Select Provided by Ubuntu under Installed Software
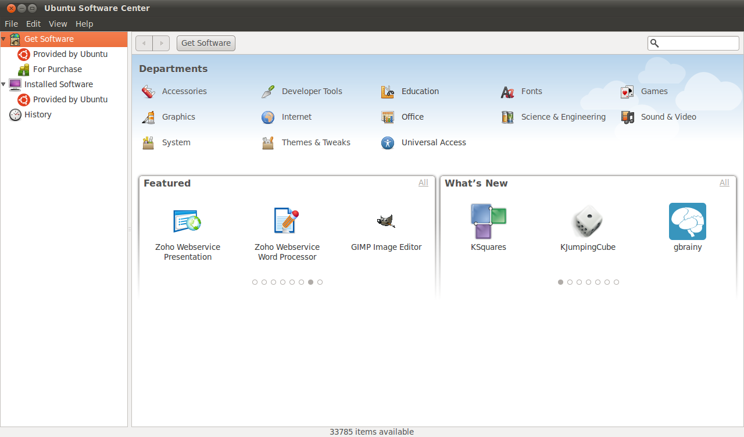Viewport: 744px width, 437px height. pos(64,99)
